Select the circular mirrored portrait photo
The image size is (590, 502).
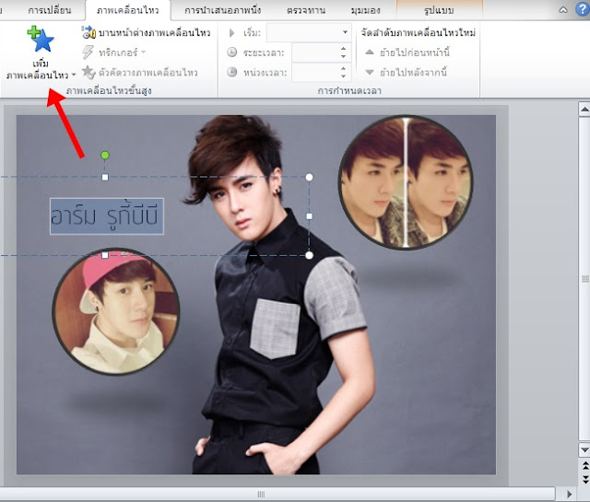click(x=406, y=182)
